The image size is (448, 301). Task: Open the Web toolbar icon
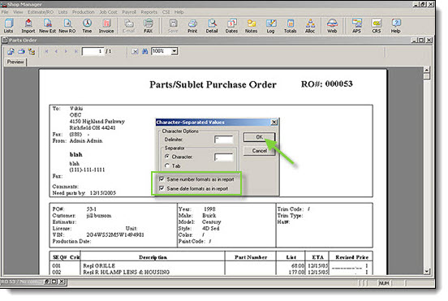pos(332,26)
